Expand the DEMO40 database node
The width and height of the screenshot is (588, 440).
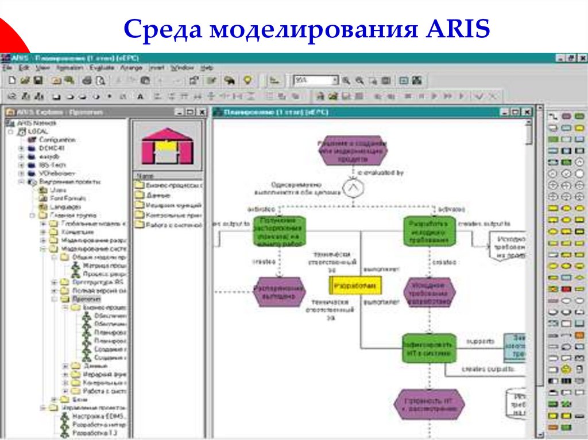[x=22, y=149]
